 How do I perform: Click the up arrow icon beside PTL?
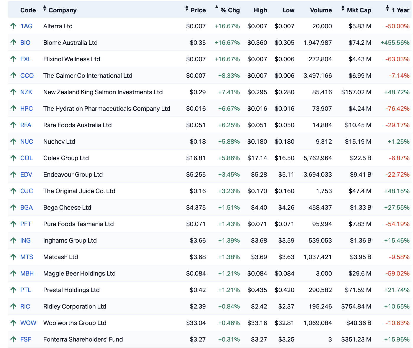coord(13,290)
